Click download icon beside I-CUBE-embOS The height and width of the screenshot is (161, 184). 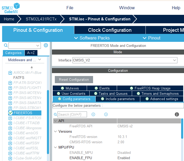[10, 133]
